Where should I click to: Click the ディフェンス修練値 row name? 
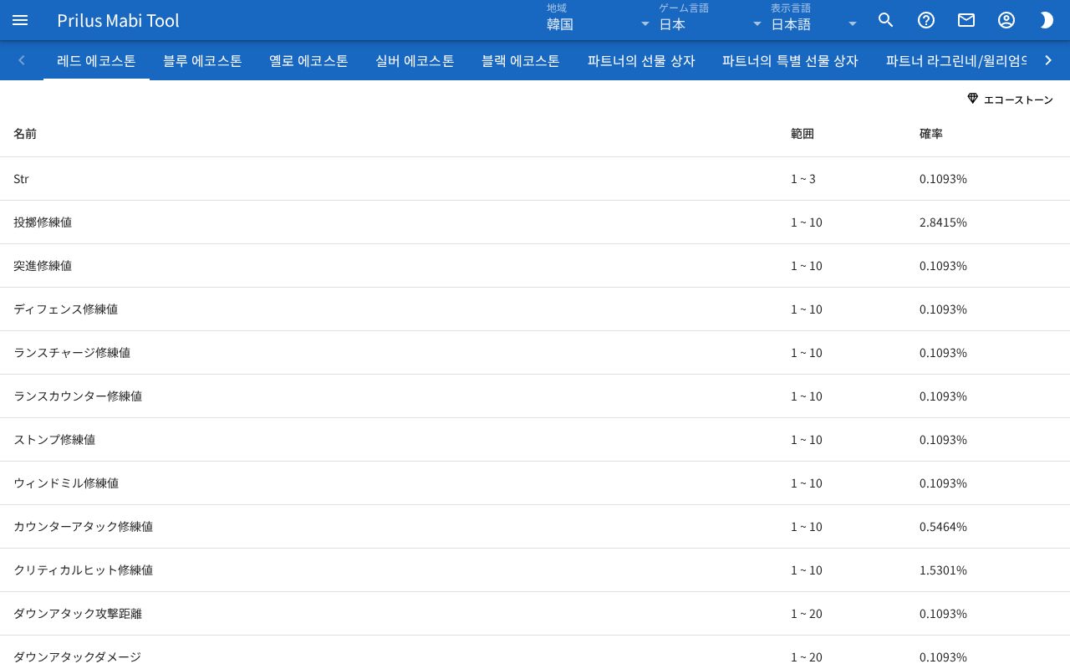click(x=65, y=309)
